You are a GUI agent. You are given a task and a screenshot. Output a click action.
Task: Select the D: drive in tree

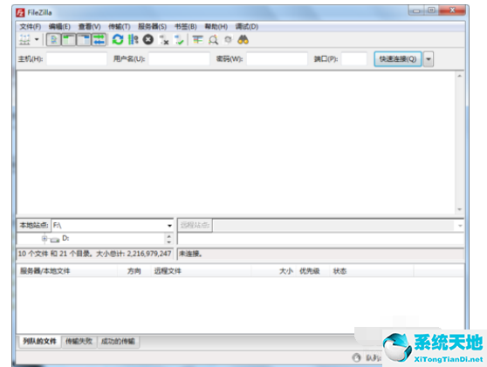click(x=65, y=238)
